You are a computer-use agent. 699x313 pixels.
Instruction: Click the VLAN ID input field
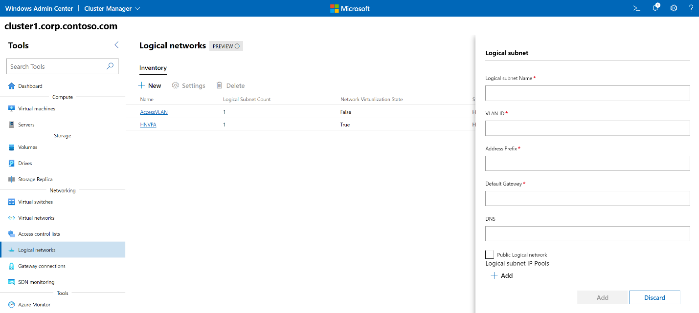click(x=587, y=128)
